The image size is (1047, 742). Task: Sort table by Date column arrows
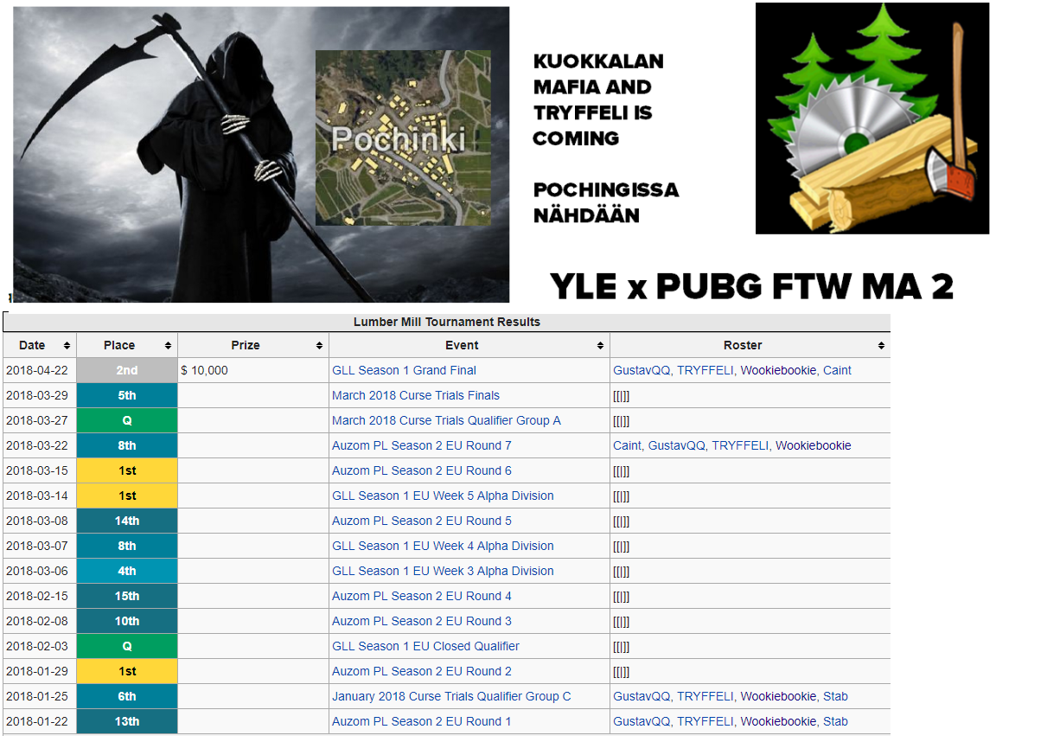coord(67,345)
